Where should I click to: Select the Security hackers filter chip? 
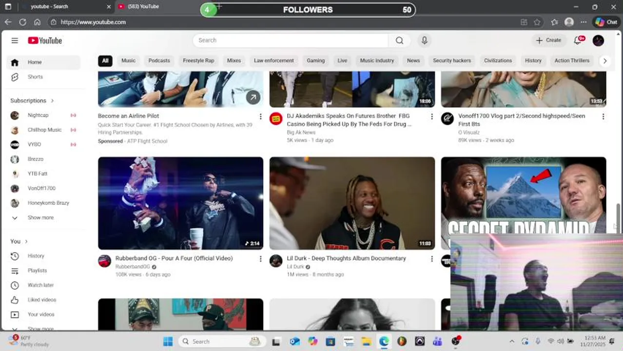[x=452, y=60]
